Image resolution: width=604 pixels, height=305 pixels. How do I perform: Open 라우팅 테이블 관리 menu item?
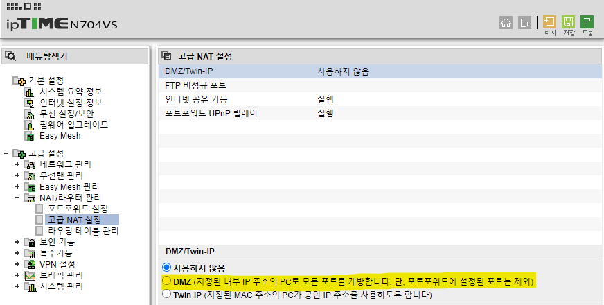[x=82, y=231]
